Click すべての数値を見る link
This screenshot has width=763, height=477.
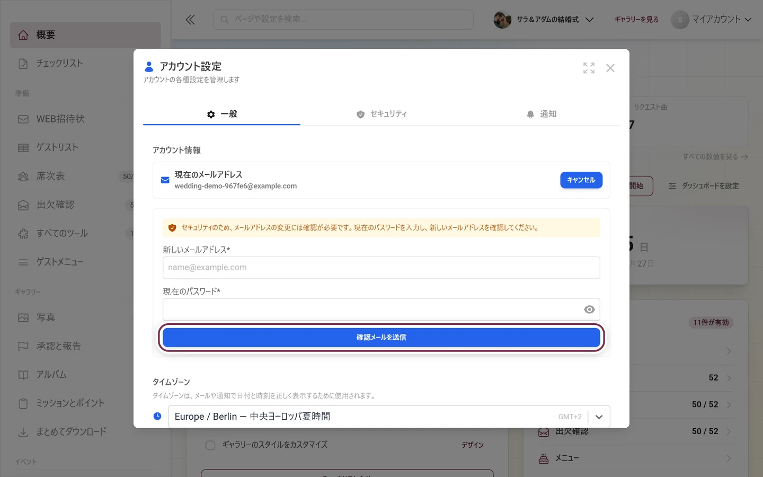click(715, 157)
